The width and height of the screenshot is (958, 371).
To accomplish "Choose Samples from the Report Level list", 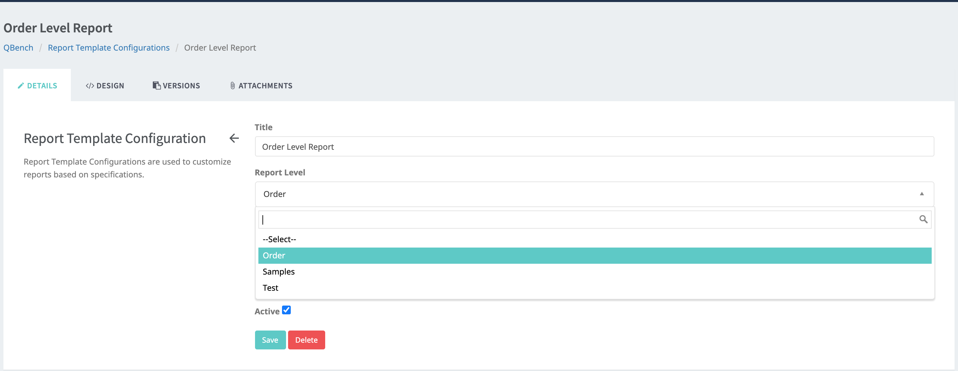I will click(x=279, y=272).
